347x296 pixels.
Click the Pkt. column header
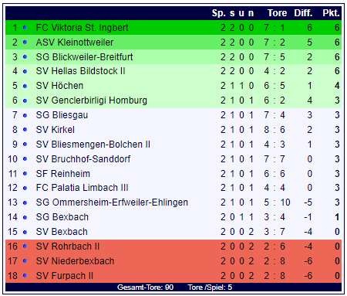point(331,13)
